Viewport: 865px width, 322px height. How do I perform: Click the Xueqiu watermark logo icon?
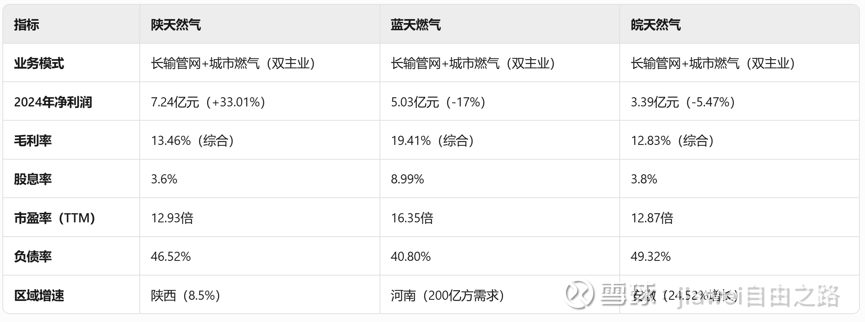580,294
